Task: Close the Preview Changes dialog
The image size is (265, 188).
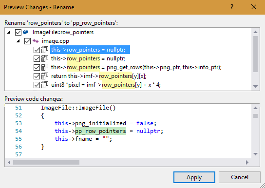Action: pyautogui.click(x=254, y=7)
